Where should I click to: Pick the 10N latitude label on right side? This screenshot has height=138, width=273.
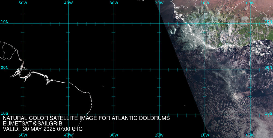point(268,22)
